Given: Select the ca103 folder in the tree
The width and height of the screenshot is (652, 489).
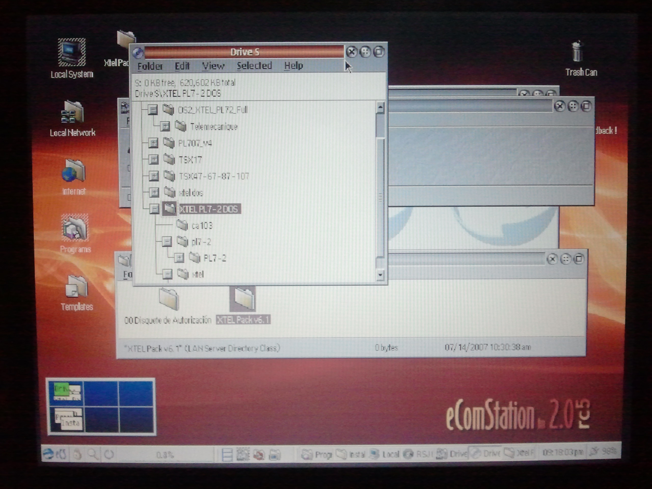Looking at the screenshot, I should (202, 226).
